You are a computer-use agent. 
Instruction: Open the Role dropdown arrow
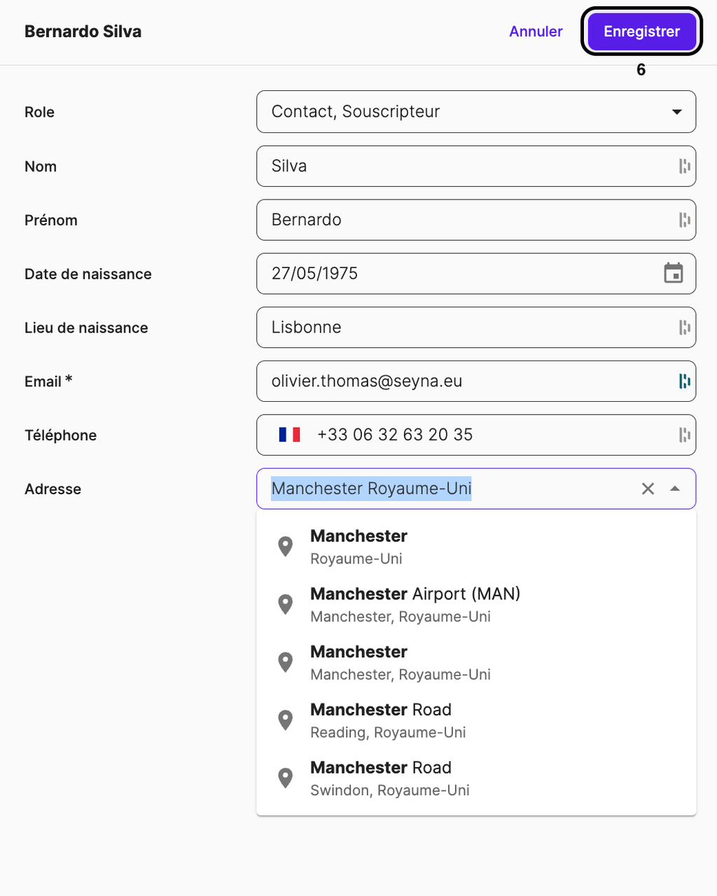tap(676, 111)
